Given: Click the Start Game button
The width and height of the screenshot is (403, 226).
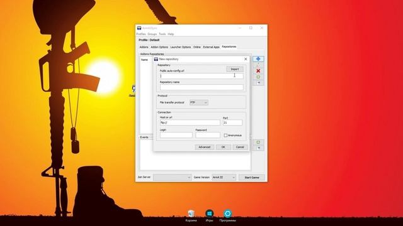Looking at the screenshot, I should pos(252,178).
